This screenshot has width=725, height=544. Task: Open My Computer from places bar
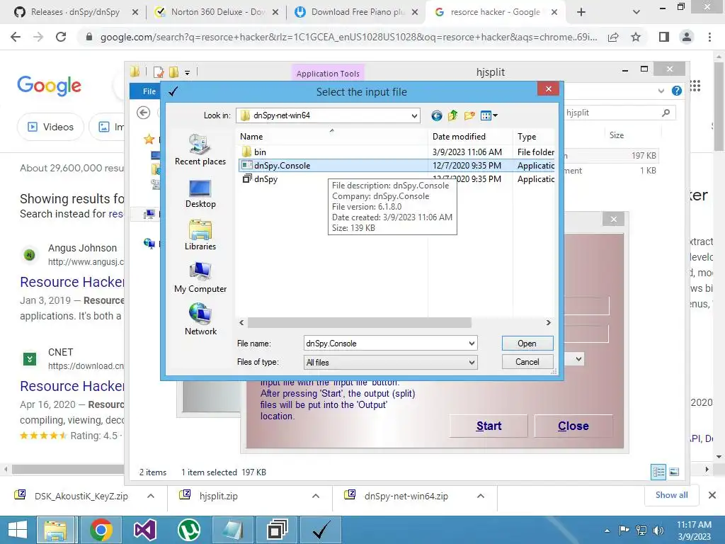[x=200, y=278]
